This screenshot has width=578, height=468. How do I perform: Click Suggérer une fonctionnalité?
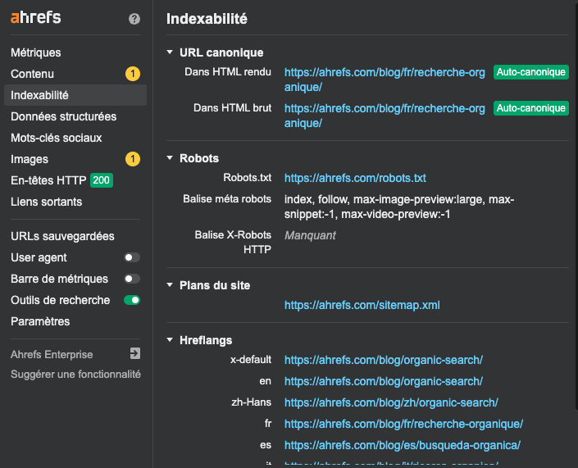coord(75,375)
